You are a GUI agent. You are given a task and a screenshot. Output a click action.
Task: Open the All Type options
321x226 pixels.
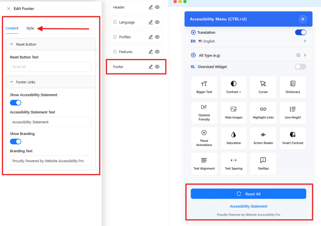304,55
